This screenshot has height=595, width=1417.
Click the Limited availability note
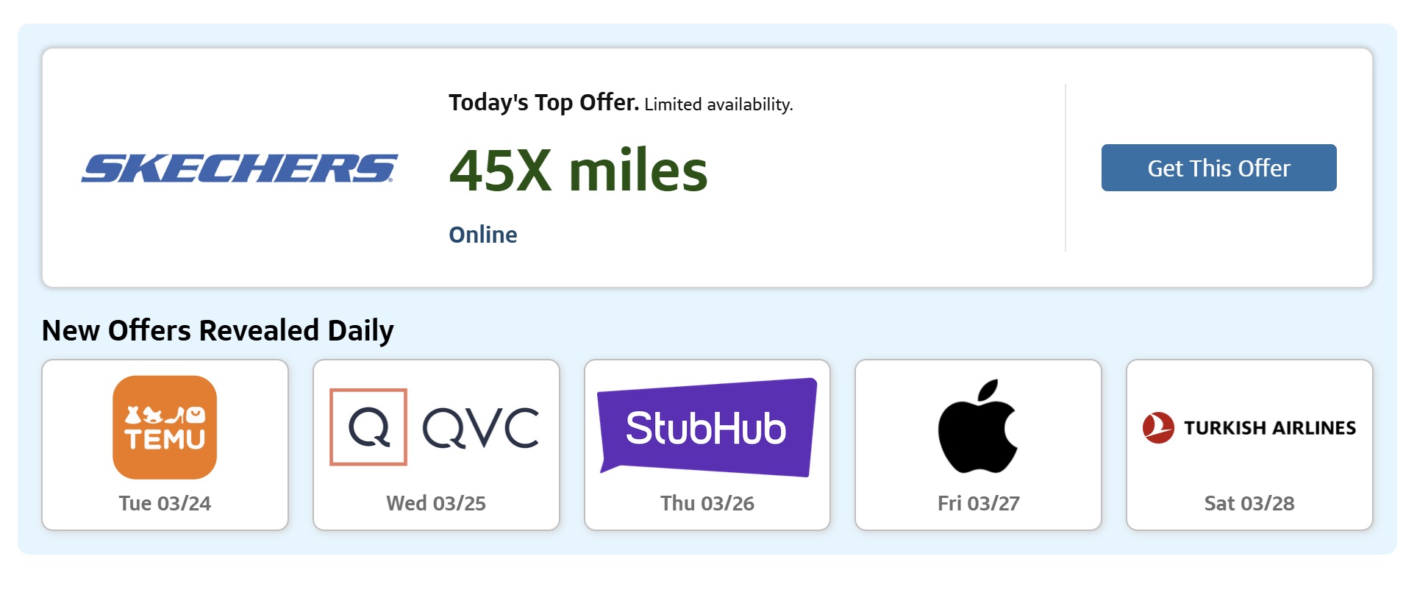tap(718, 104)
